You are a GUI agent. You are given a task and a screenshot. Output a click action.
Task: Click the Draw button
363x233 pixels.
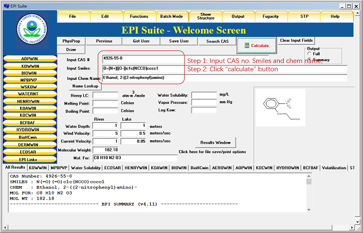71,50
